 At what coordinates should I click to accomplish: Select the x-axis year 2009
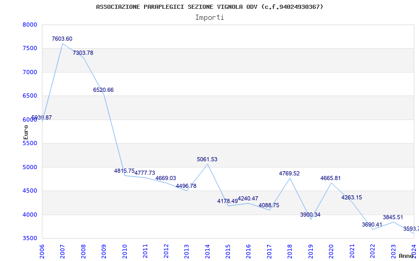[104, 252]
